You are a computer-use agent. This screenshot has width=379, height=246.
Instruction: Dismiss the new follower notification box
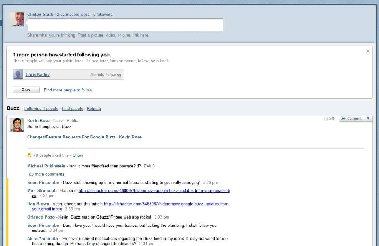(x=368, y=51)
